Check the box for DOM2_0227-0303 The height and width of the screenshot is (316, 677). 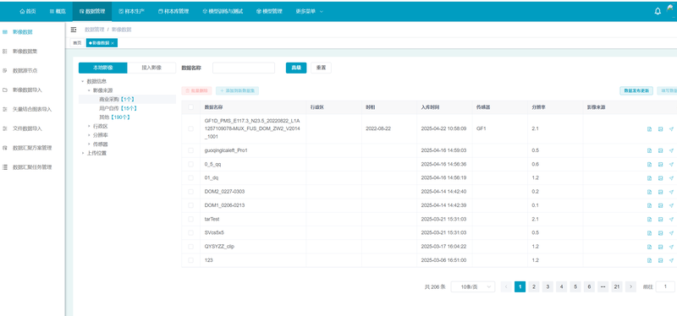click(191, 192)
